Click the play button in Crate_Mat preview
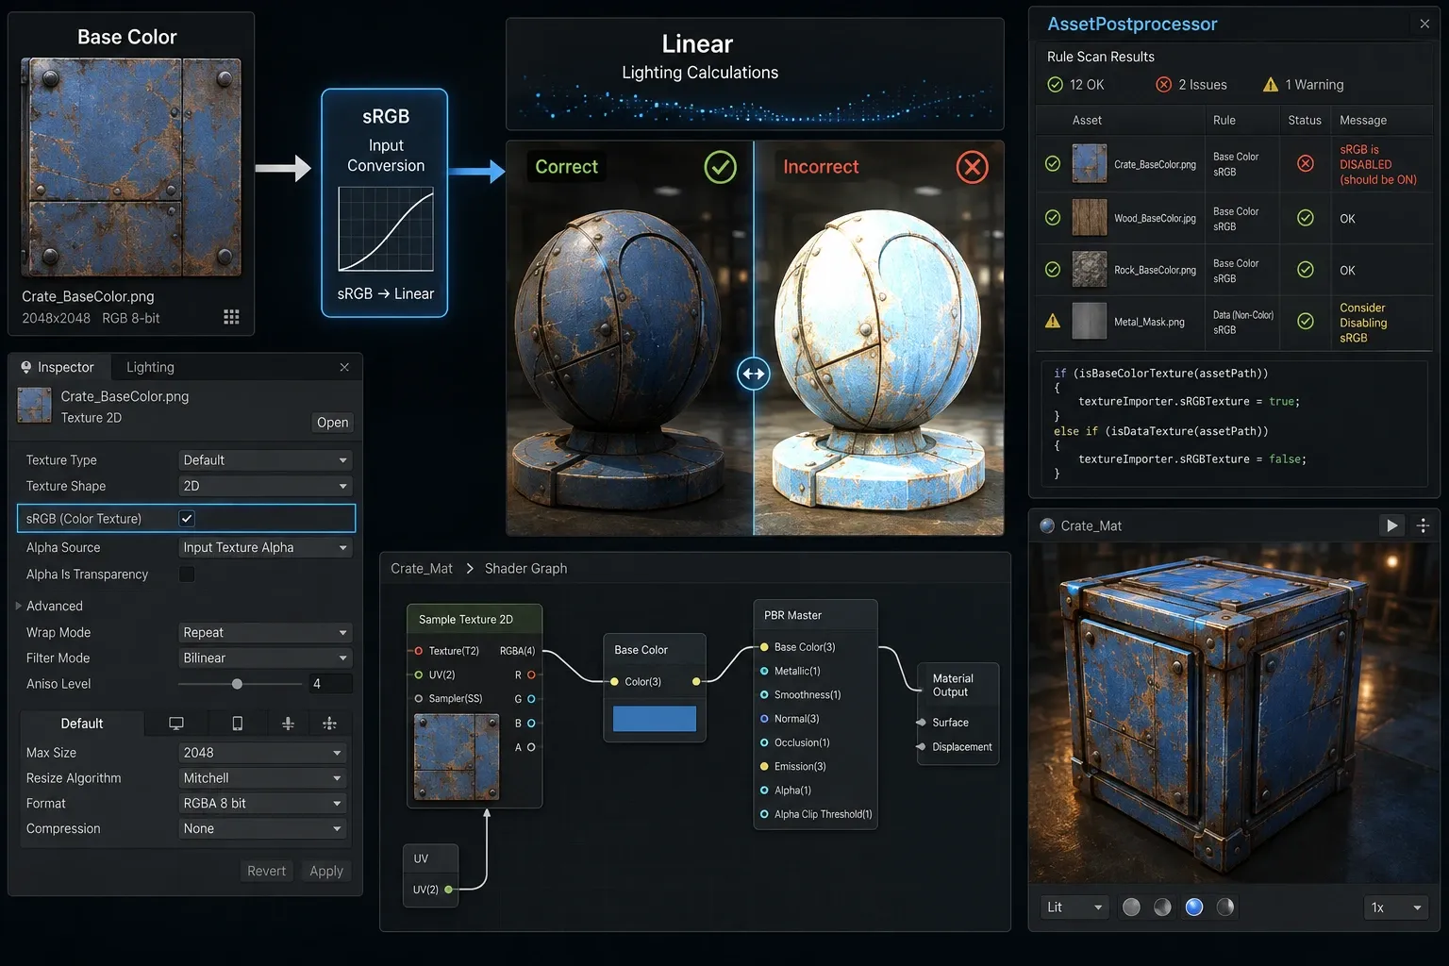 pos(1392,525)
